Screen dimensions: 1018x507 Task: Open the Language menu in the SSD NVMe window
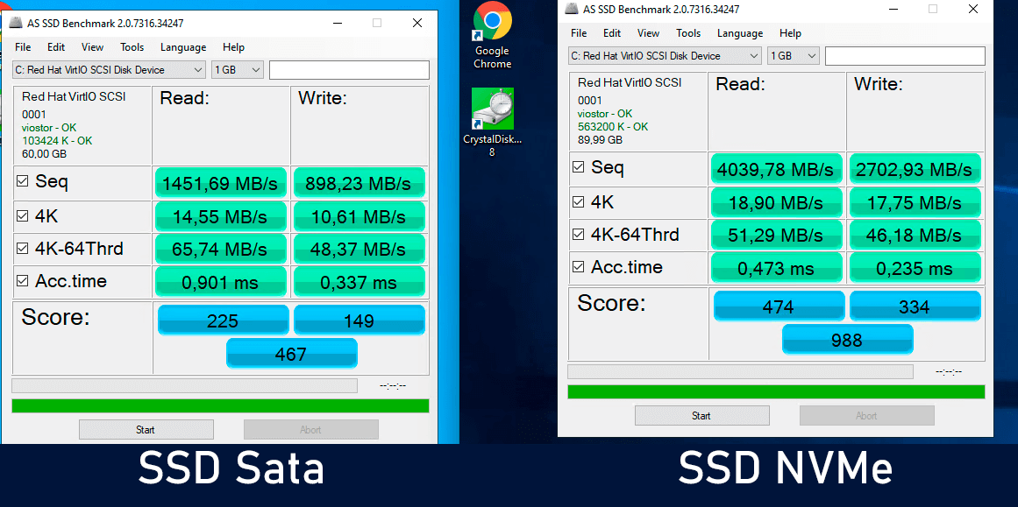(x=739, y=33)
